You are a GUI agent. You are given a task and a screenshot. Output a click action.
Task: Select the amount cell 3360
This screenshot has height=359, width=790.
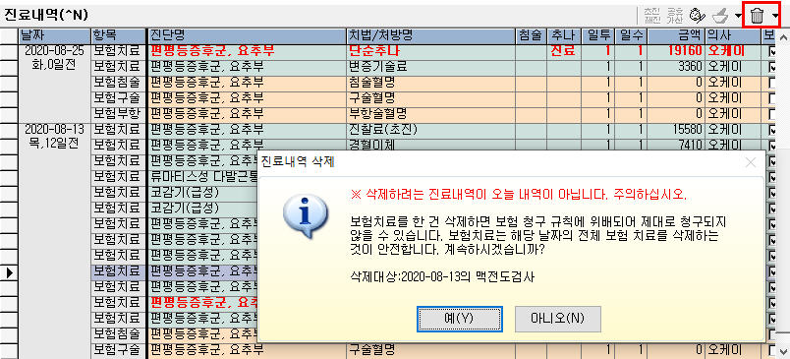[676, 67]
